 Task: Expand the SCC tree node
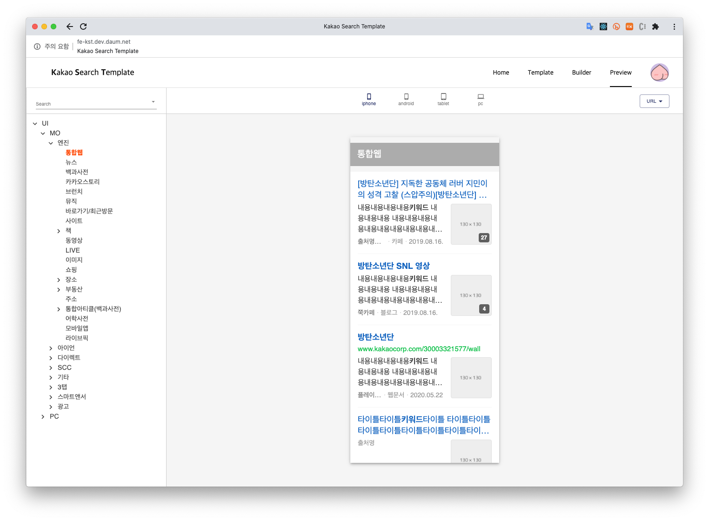click(51, 368)
